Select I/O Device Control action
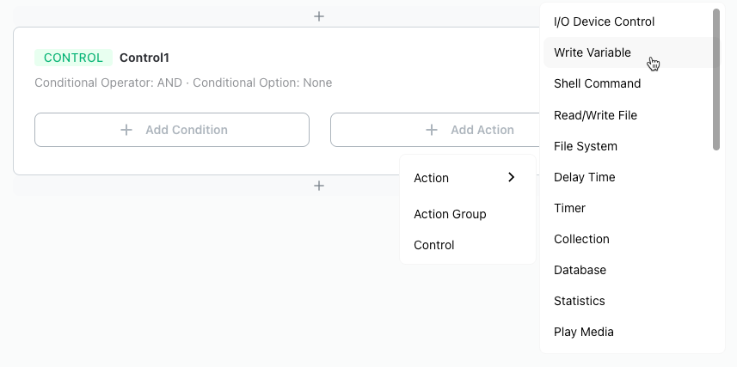The height and width of the screenshot is (367, 737). tap(628, 21)
